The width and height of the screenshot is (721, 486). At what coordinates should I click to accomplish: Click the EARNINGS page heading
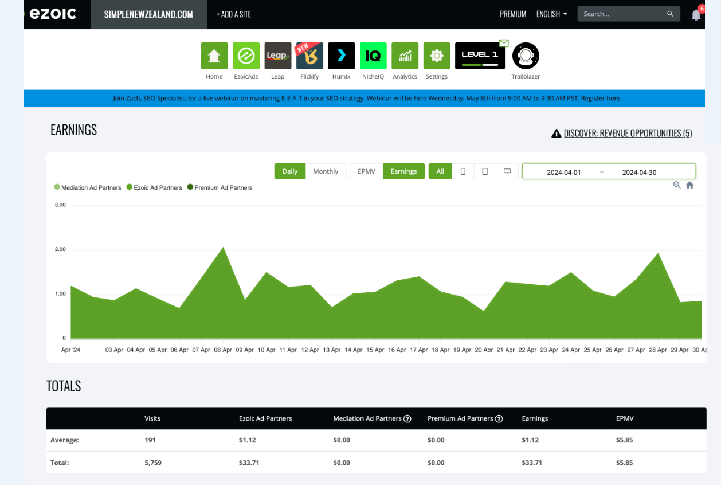pyautogui.click(x=74, y=130)
